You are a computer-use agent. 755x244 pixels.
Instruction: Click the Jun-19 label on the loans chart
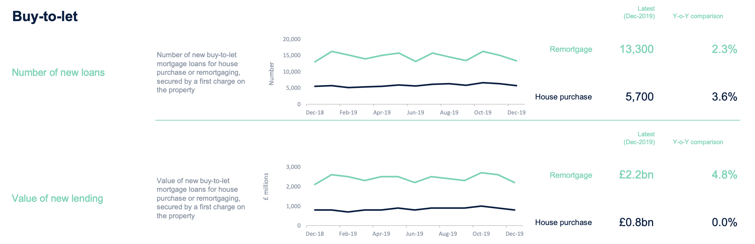(x=415, y=112)
